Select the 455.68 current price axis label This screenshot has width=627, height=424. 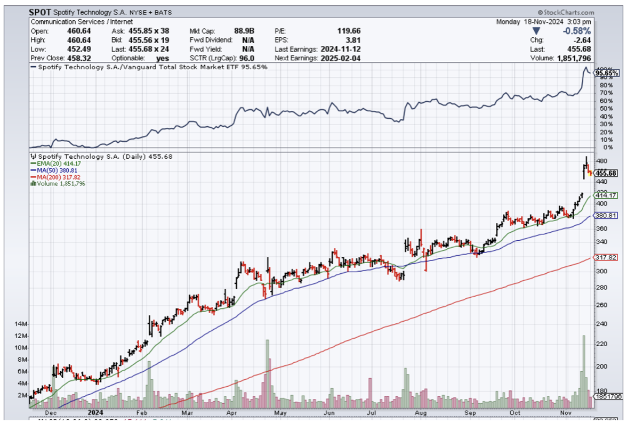pos(605,173)
